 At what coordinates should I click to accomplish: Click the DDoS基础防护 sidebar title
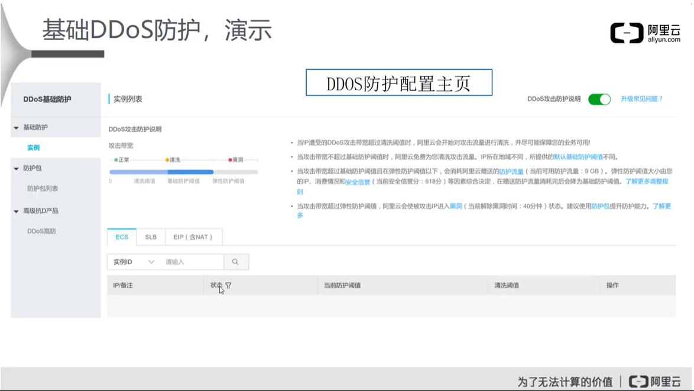coord(47,99)
